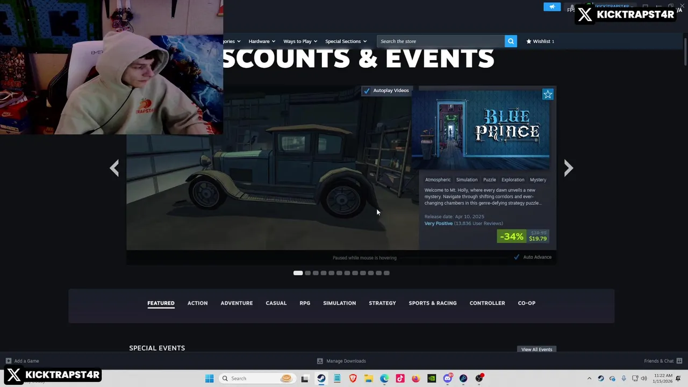Open Firefox from the taskbar
This screenshot has width=688, height=387.
pyautogui.click(x=416, y=378)
